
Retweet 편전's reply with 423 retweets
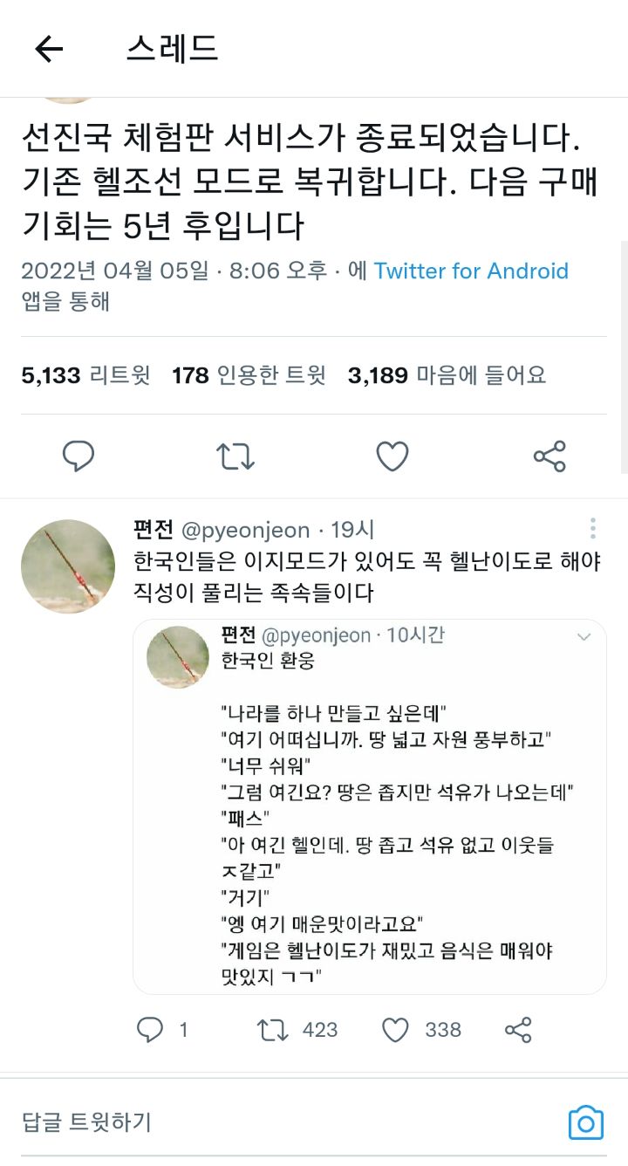273,1030
